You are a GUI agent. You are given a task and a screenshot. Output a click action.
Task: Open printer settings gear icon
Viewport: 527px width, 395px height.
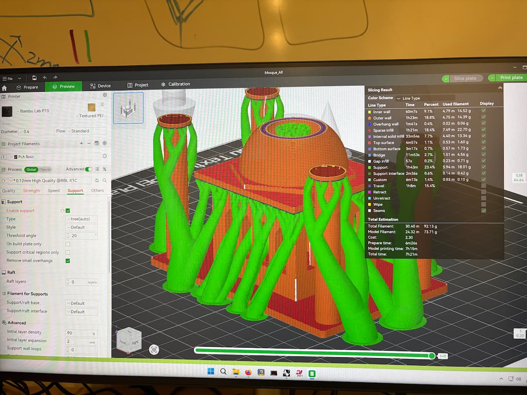[105, 95]
